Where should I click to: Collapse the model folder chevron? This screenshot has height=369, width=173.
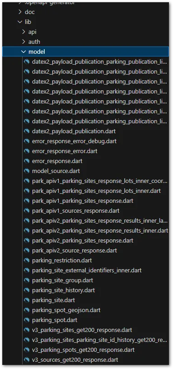pyautogui.click(x=23, y=52)
